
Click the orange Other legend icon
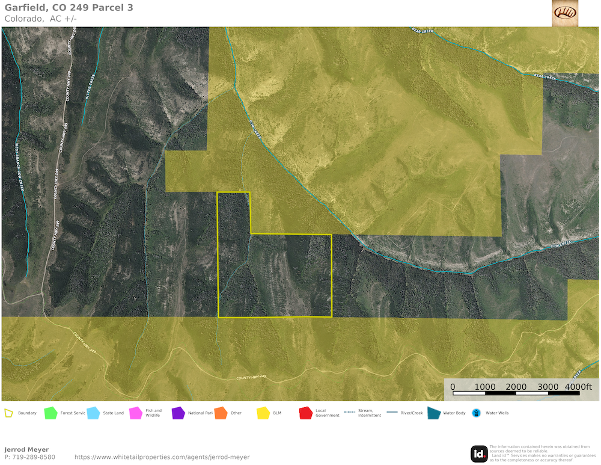coord(221,413)
